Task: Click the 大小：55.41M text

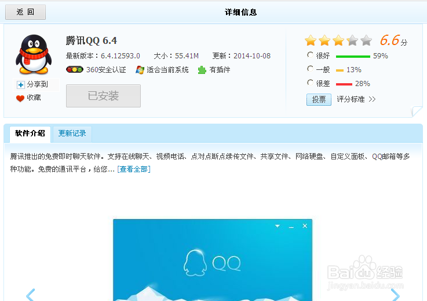Action: 176,56
